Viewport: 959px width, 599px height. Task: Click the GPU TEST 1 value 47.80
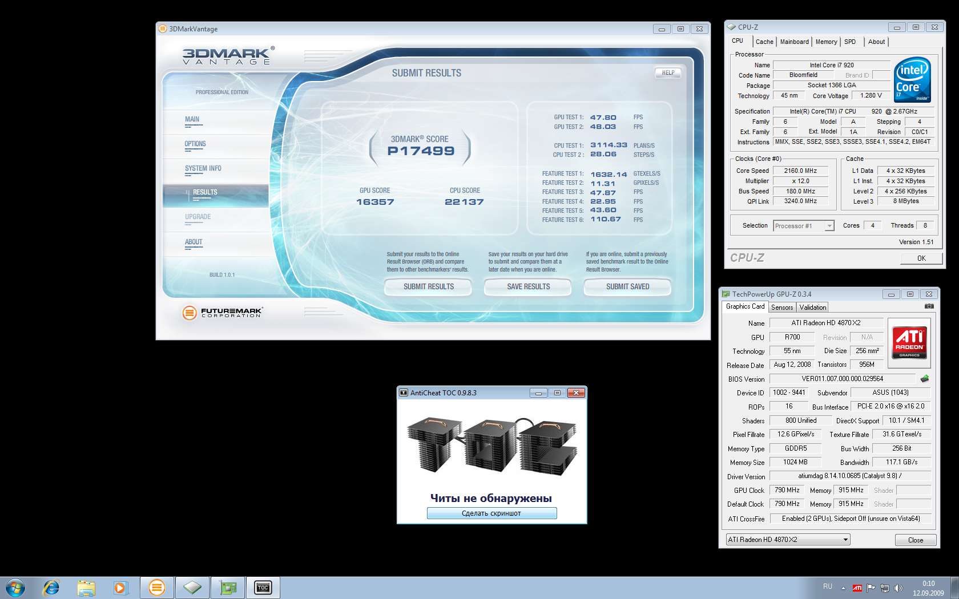(x=603, y=118)
